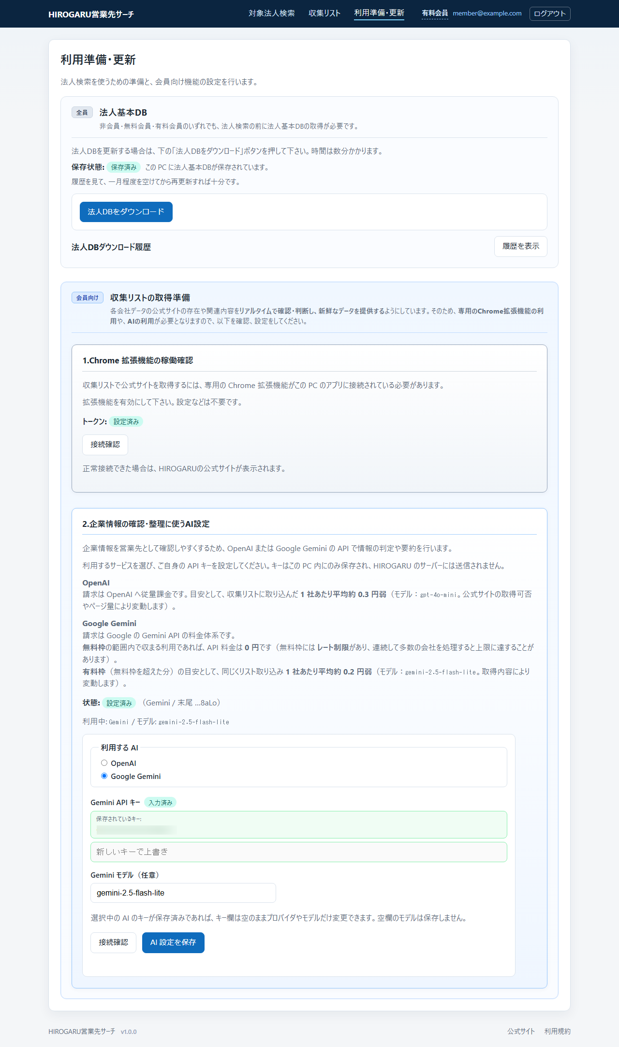The width and height of the screenshot is (619, 1047).
Task: Click the 有料会員 membership label
Action: tap(435, 14)
